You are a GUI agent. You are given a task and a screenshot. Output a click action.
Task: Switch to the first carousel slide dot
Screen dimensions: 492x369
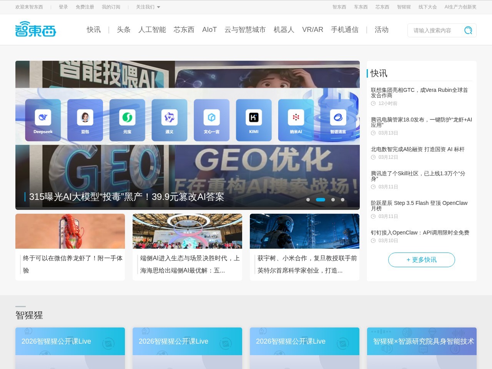click(308, 199)
